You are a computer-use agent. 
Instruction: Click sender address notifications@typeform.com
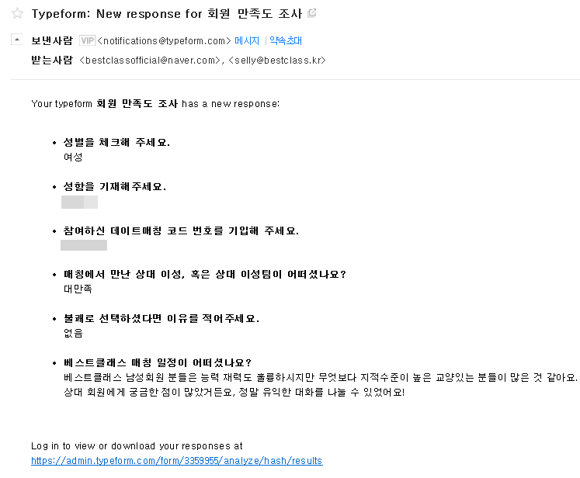(x=164, y=40)
